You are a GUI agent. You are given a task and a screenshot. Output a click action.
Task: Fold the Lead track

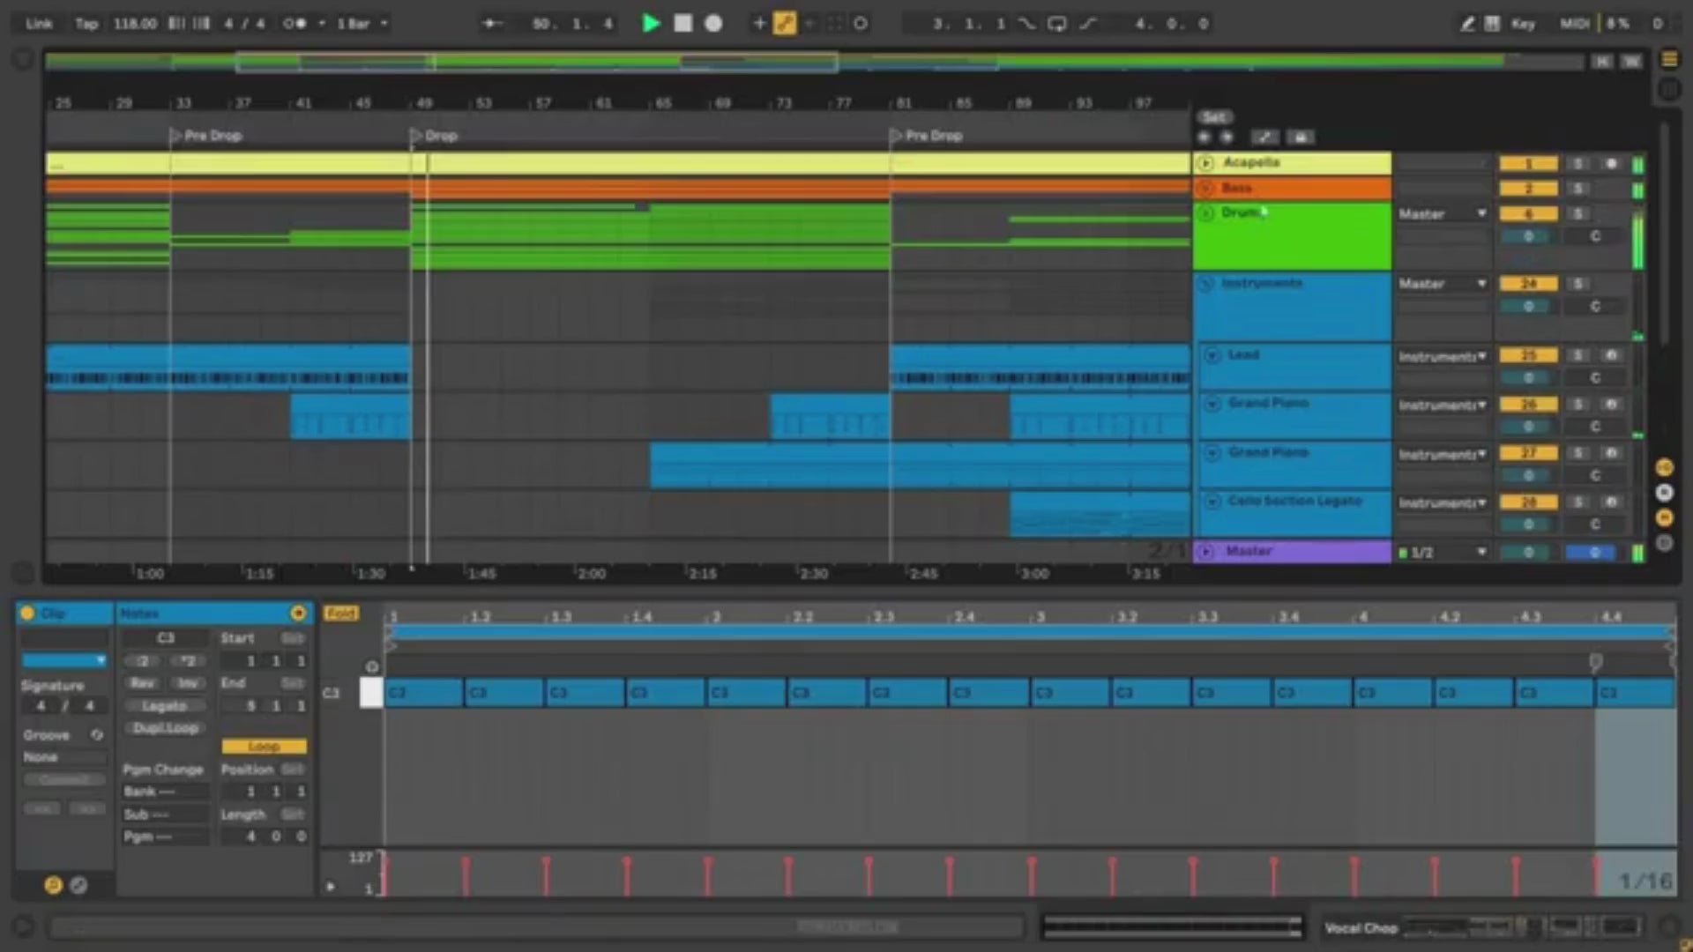[1212, 354]
